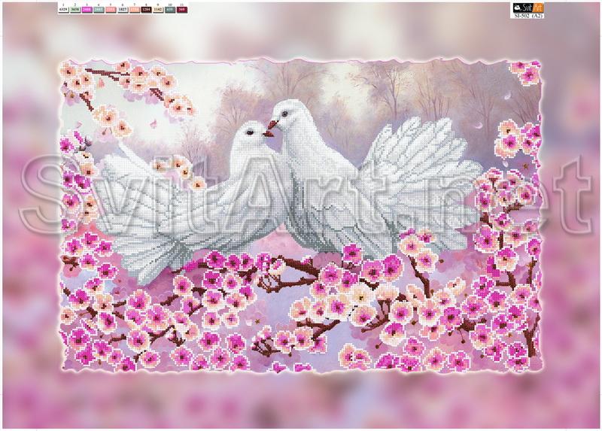
Task: Click the SvitArt logo in top-right corner
Action: (x=529, y=7)
